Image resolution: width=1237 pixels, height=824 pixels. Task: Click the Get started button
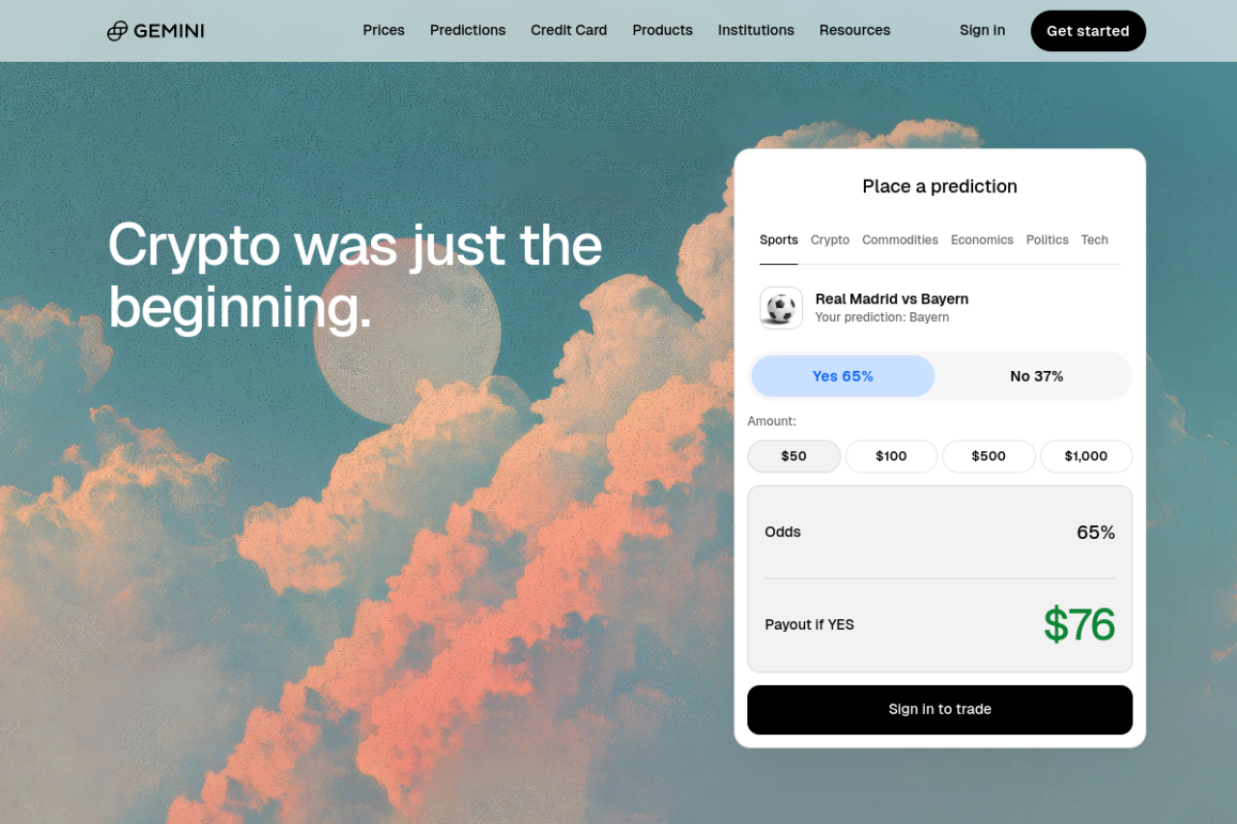1088,31
